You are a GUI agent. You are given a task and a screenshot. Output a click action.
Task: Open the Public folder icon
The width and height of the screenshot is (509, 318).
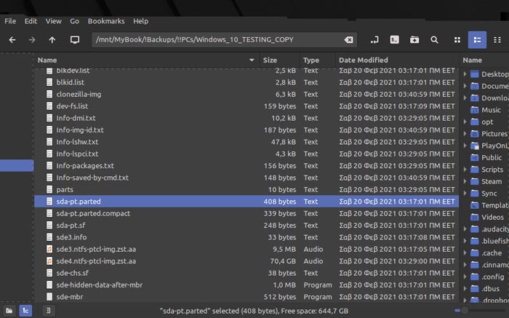point(475,157)
